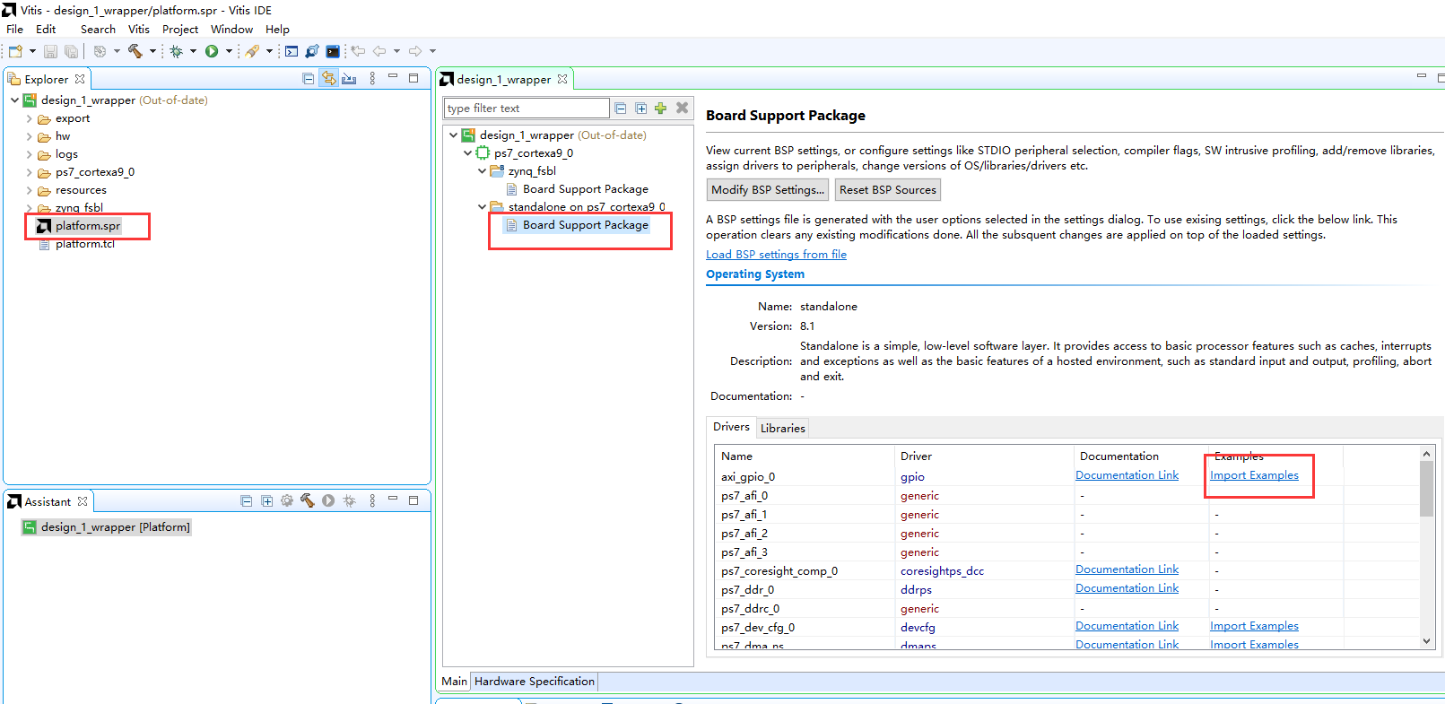Collapse all in the Explorer panel

[x=309, y=79]
